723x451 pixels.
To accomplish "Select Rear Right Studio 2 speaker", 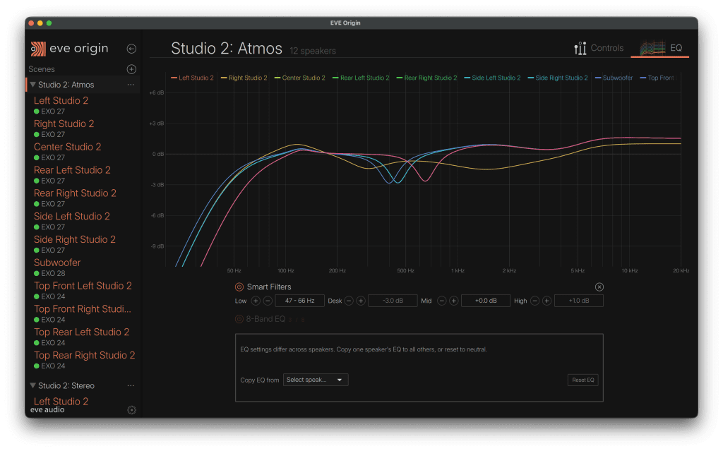I will coord(75,193).
